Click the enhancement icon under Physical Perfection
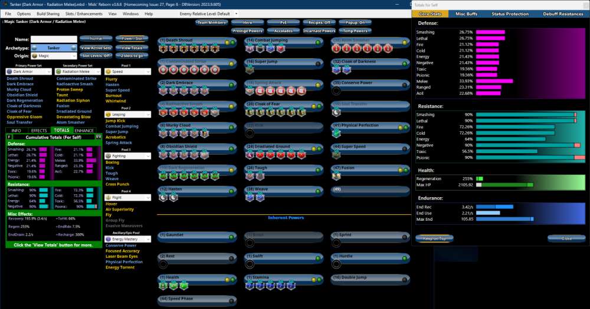 click(x=336, y=134)
